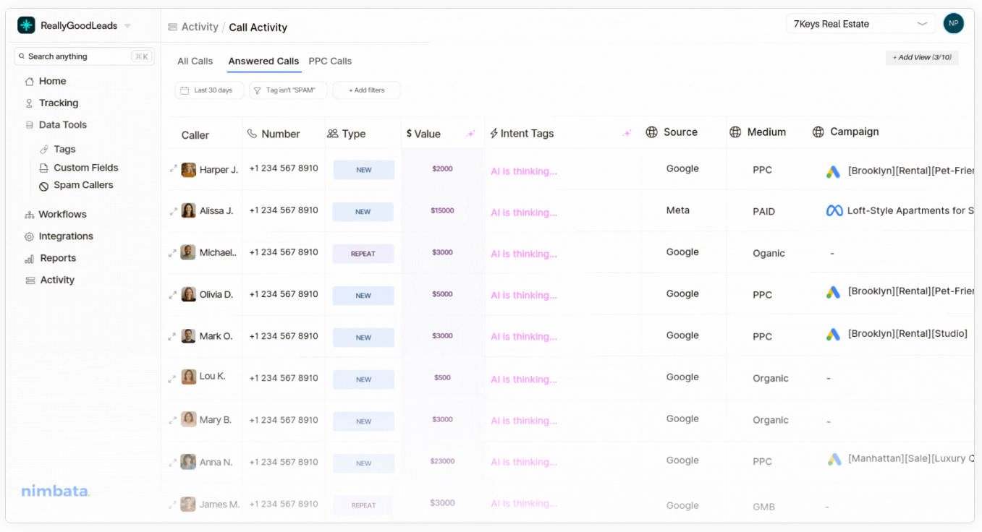Click NEW type badge for Alissa J.

pyautogui.click(x=363, y=212)
